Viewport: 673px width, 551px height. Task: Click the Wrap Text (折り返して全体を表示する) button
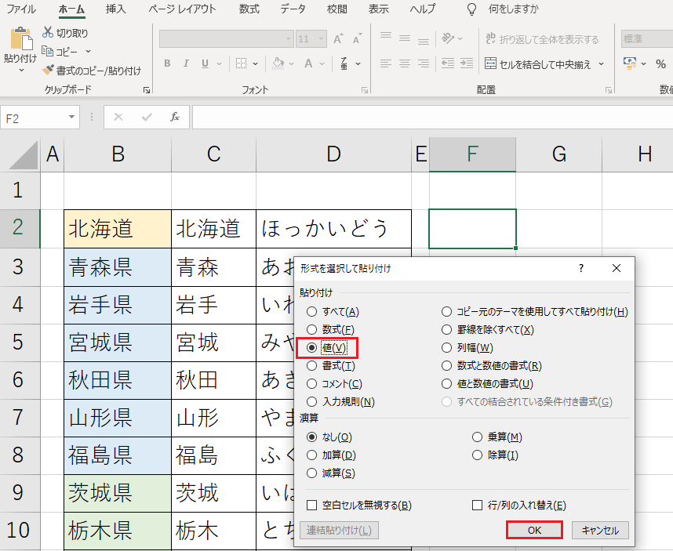click(542, 39)
